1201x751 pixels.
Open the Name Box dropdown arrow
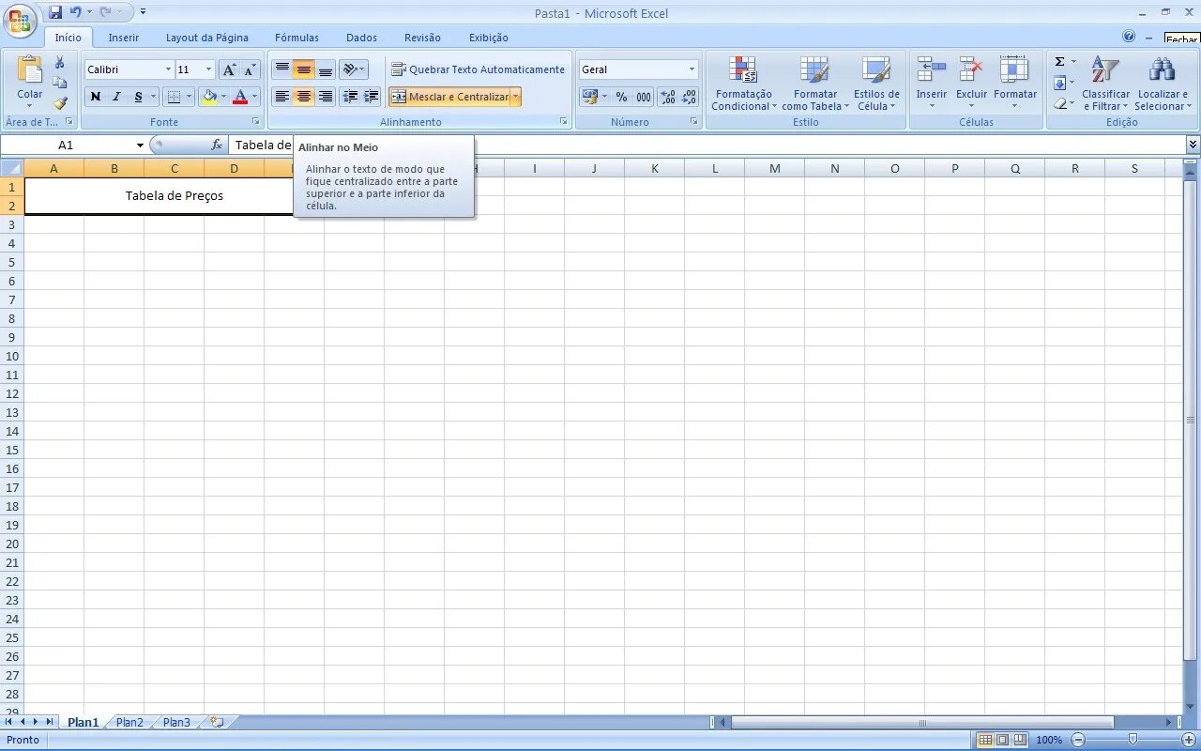pos(140,145)
